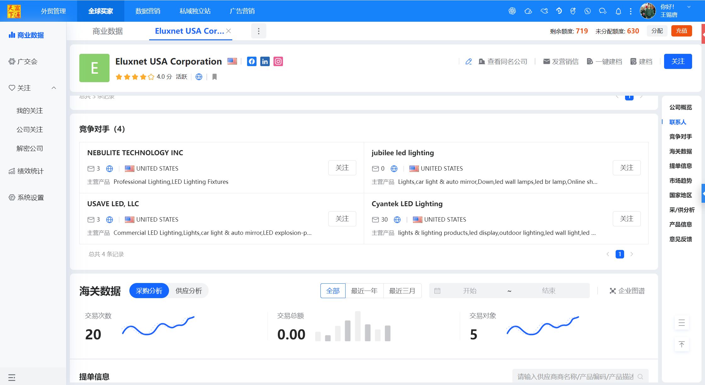This screenshot has height=385, width=705.
Task: Jump to 公司概览 section anchor
Action: pos(681,107)
